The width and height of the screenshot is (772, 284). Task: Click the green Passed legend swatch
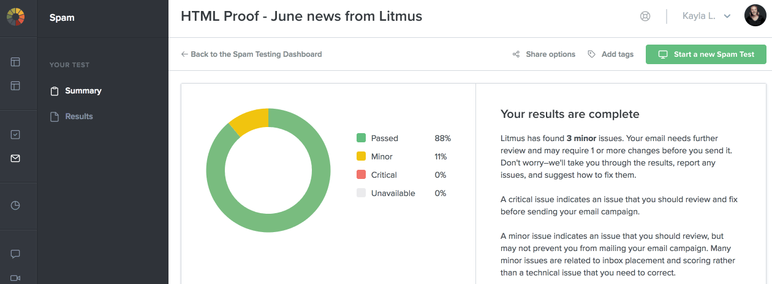361,138
